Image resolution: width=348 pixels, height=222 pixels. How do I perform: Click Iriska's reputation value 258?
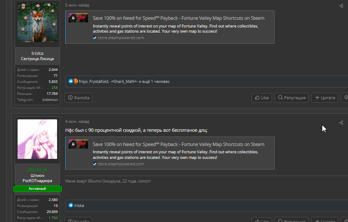(54, 88)
